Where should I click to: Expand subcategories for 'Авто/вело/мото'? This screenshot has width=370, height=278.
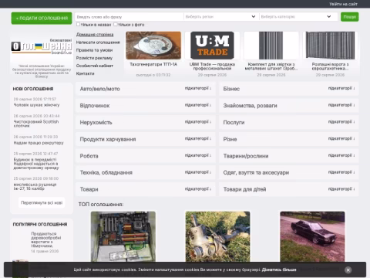(198, 88)
